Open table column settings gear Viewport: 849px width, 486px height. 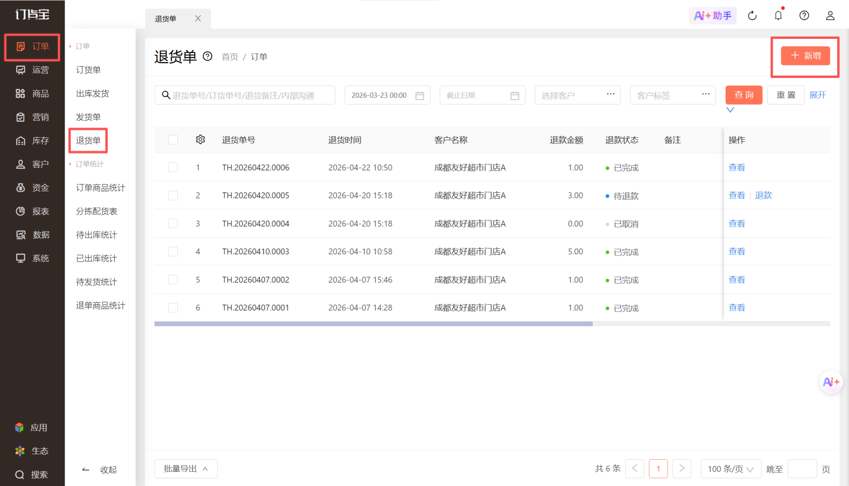click(201, 139)
